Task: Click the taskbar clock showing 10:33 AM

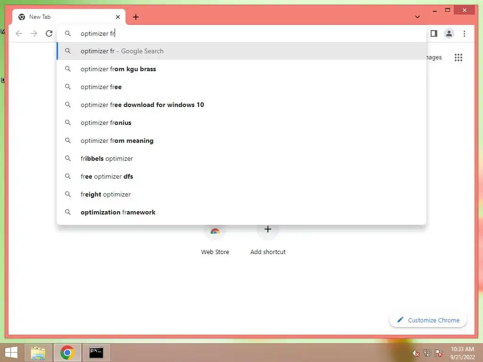Action: pyautogui.click(x=462, y=353)
